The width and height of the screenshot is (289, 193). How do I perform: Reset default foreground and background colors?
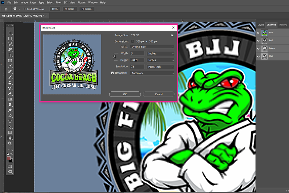tap(8, 154)
